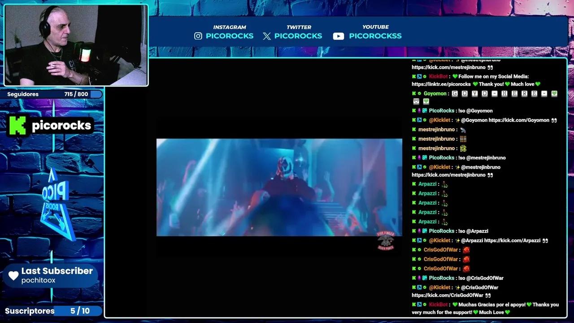The height and width of the screenshot is (323, 574).
Task: Click the streamer webcam feed
Action: (x=76, y=45)
